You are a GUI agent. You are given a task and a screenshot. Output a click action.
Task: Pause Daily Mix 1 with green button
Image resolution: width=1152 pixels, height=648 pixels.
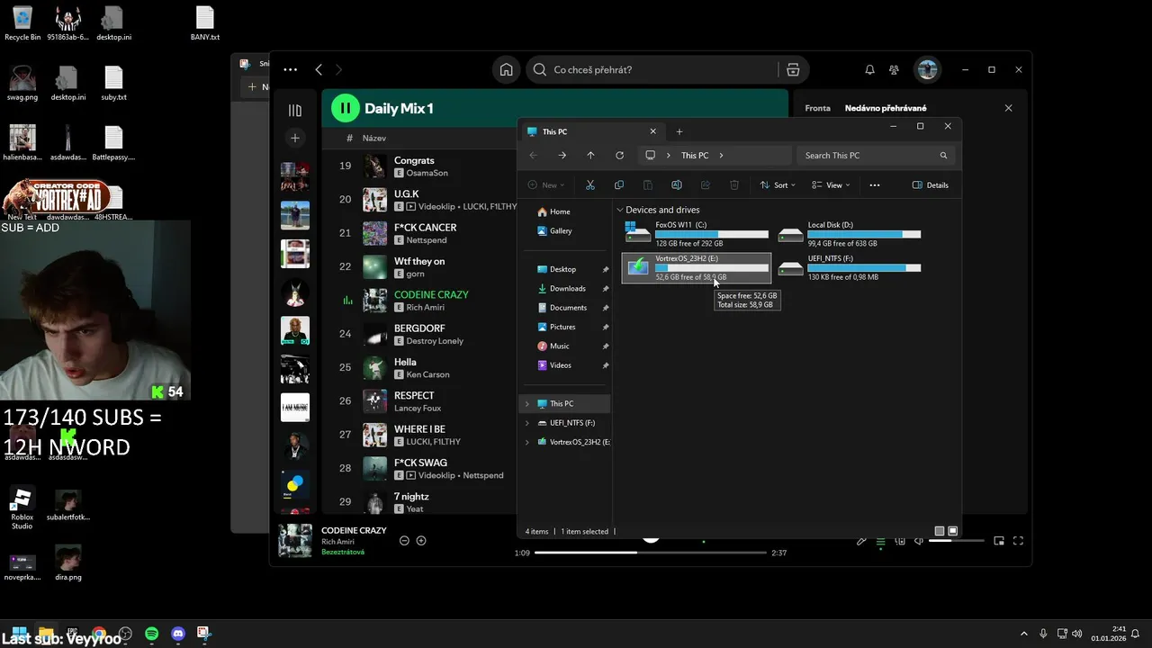pos(346,108)
